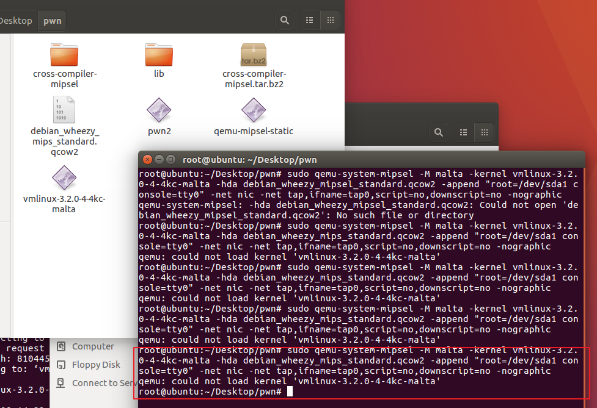
Task: Click the search icon in pwn window
Action: click(284, 20)
